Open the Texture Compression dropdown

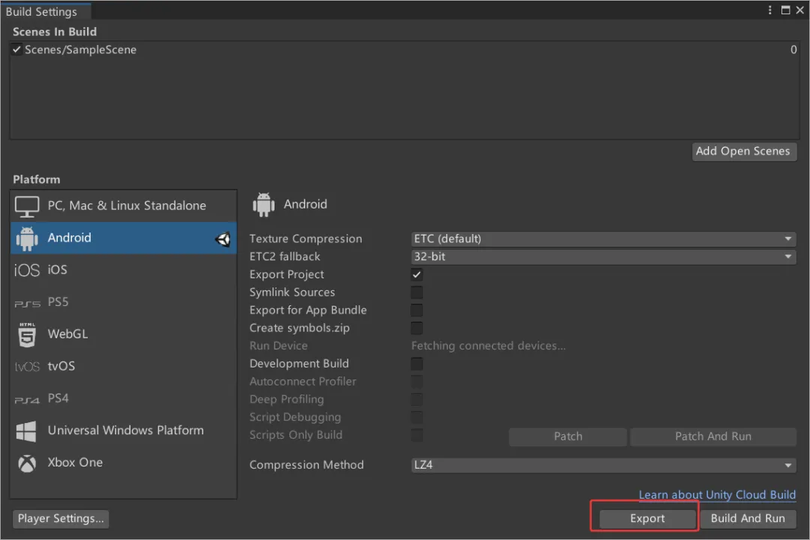[603, 238]
